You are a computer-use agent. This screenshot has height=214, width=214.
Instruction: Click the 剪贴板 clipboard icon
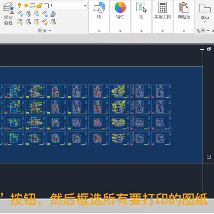click(x=184, y=7)
